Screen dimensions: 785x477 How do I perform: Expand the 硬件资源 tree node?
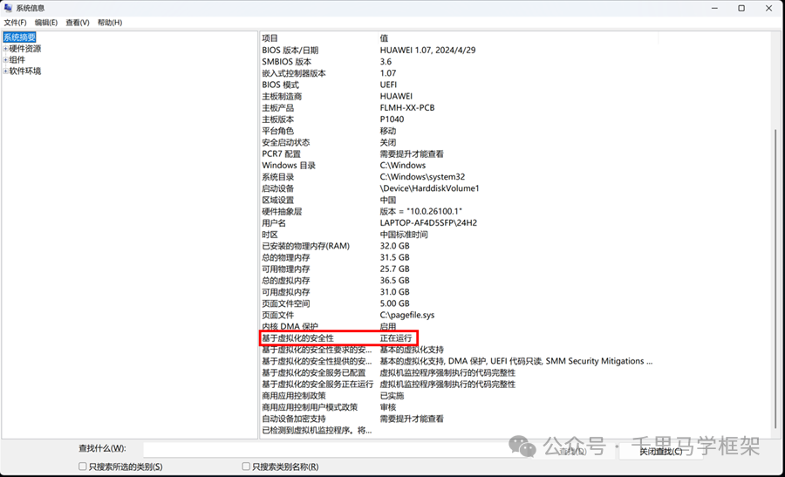5,49
